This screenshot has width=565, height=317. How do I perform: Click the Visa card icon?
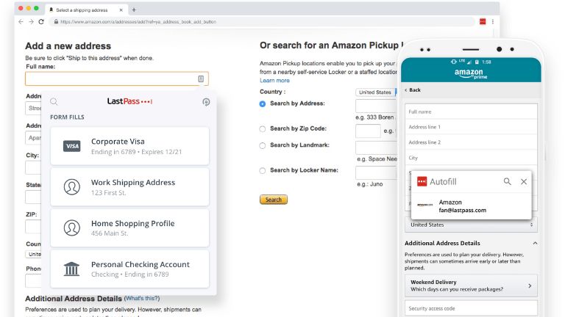(x=71, y=146)
